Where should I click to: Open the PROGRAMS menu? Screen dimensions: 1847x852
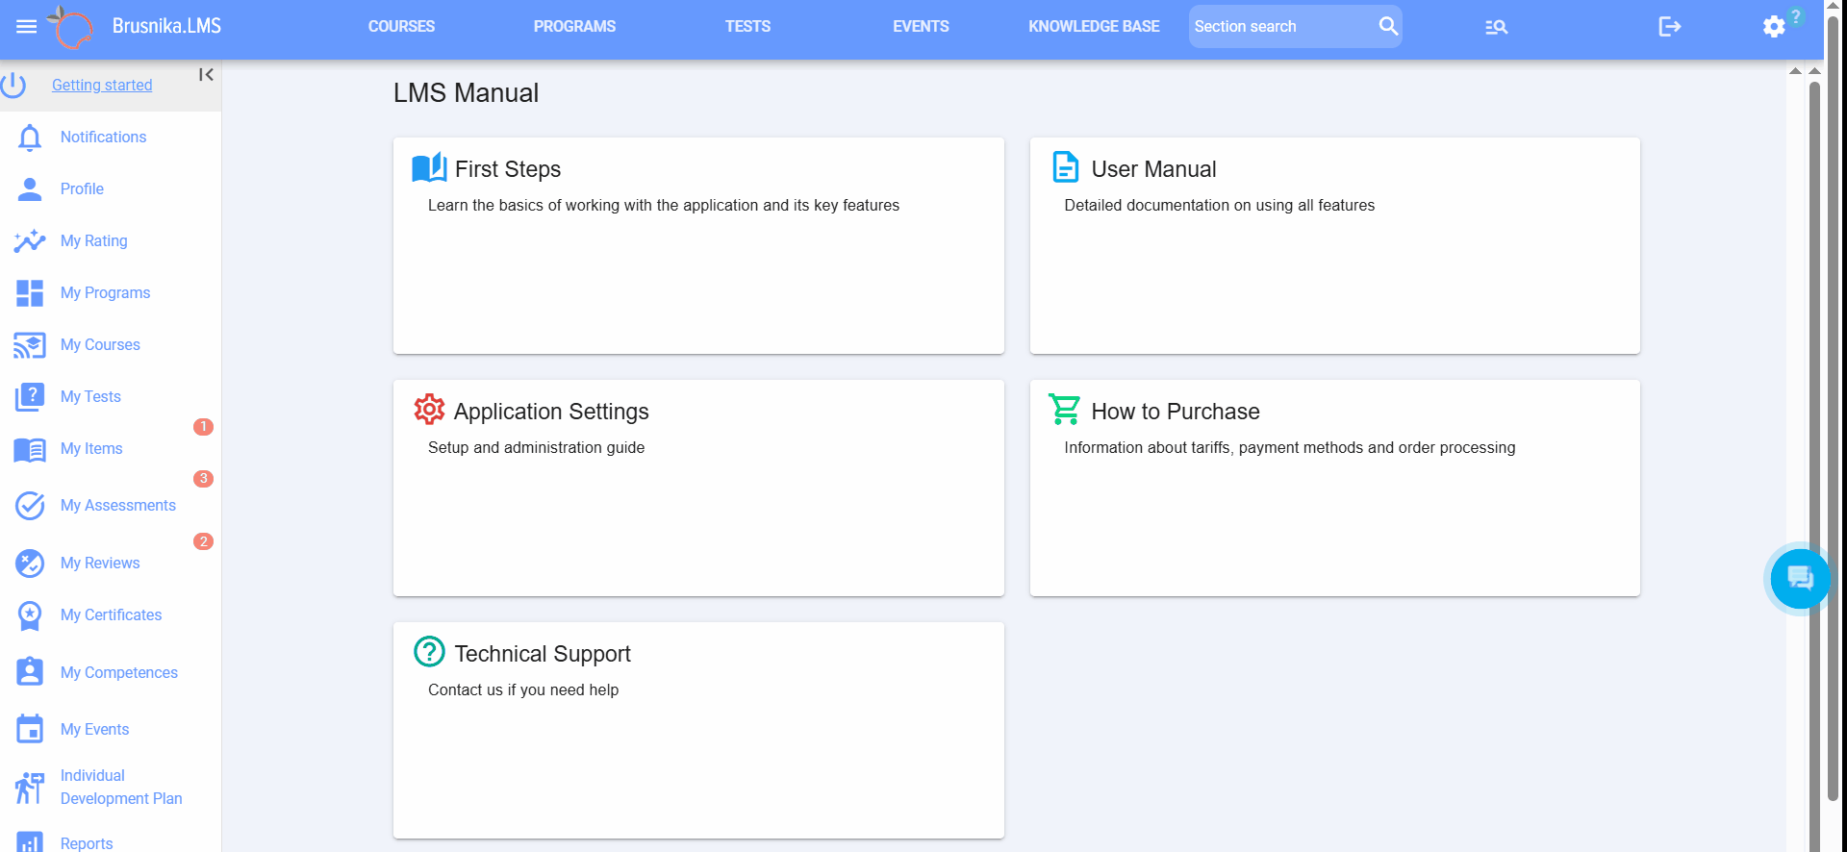574,27
